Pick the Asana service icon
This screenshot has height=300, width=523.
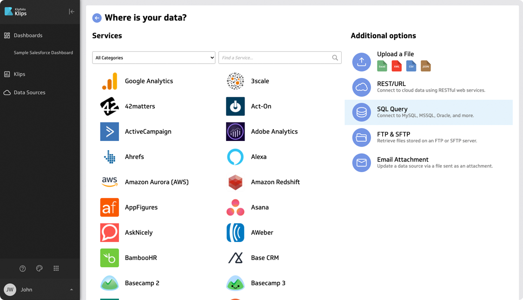235,207
